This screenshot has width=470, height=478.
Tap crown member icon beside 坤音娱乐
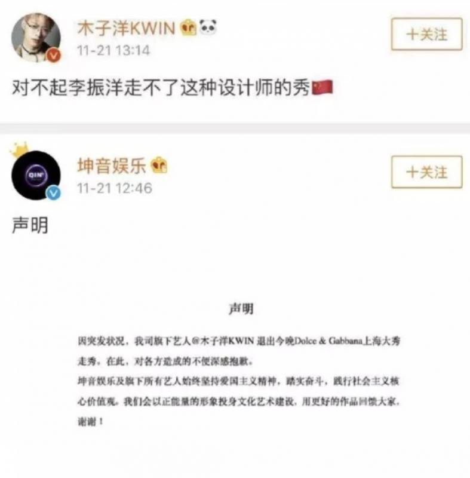[159, 166]
